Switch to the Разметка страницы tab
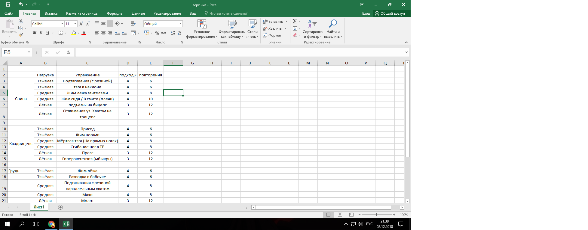The width and height of the screenshot is (588, 230). pos(82,13)
